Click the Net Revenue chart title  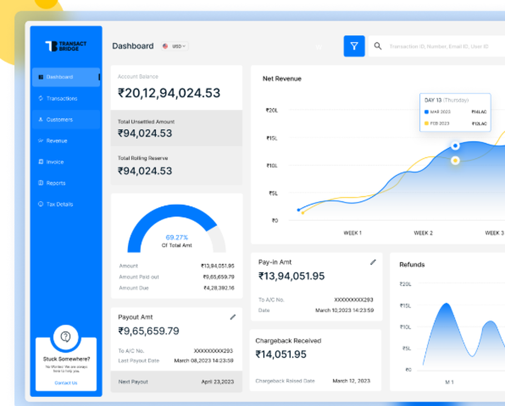pyautogui.click(x=282, y=79)
